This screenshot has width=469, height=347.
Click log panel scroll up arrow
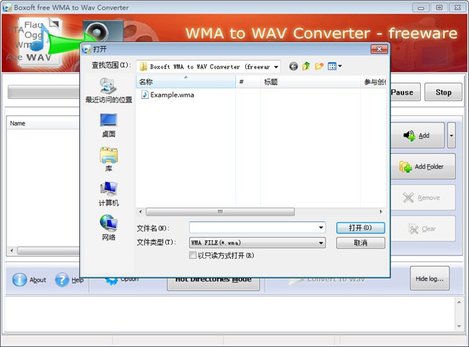pyautogui.click(x=459, y=302)
